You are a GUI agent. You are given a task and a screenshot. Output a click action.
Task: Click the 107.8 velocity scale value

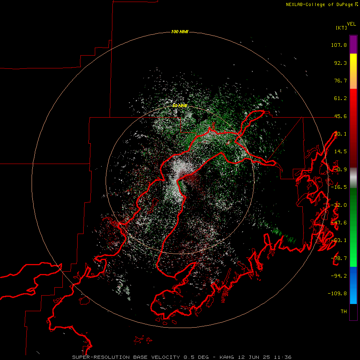(339, 45)
